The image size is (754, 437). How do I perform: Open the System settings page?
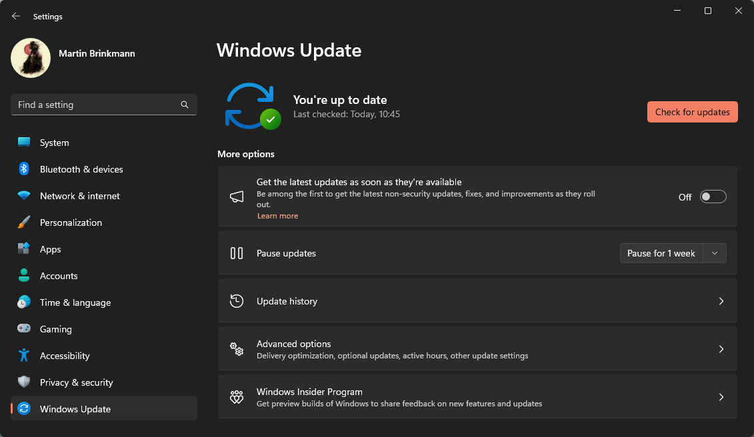(104, 143)
